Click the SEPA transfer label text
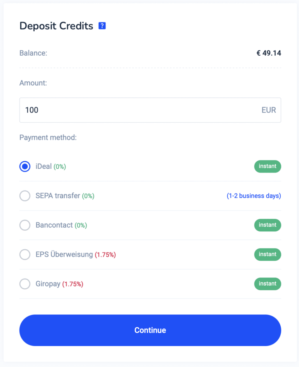Viewport: 299px width, 367px height. (58, 196)
